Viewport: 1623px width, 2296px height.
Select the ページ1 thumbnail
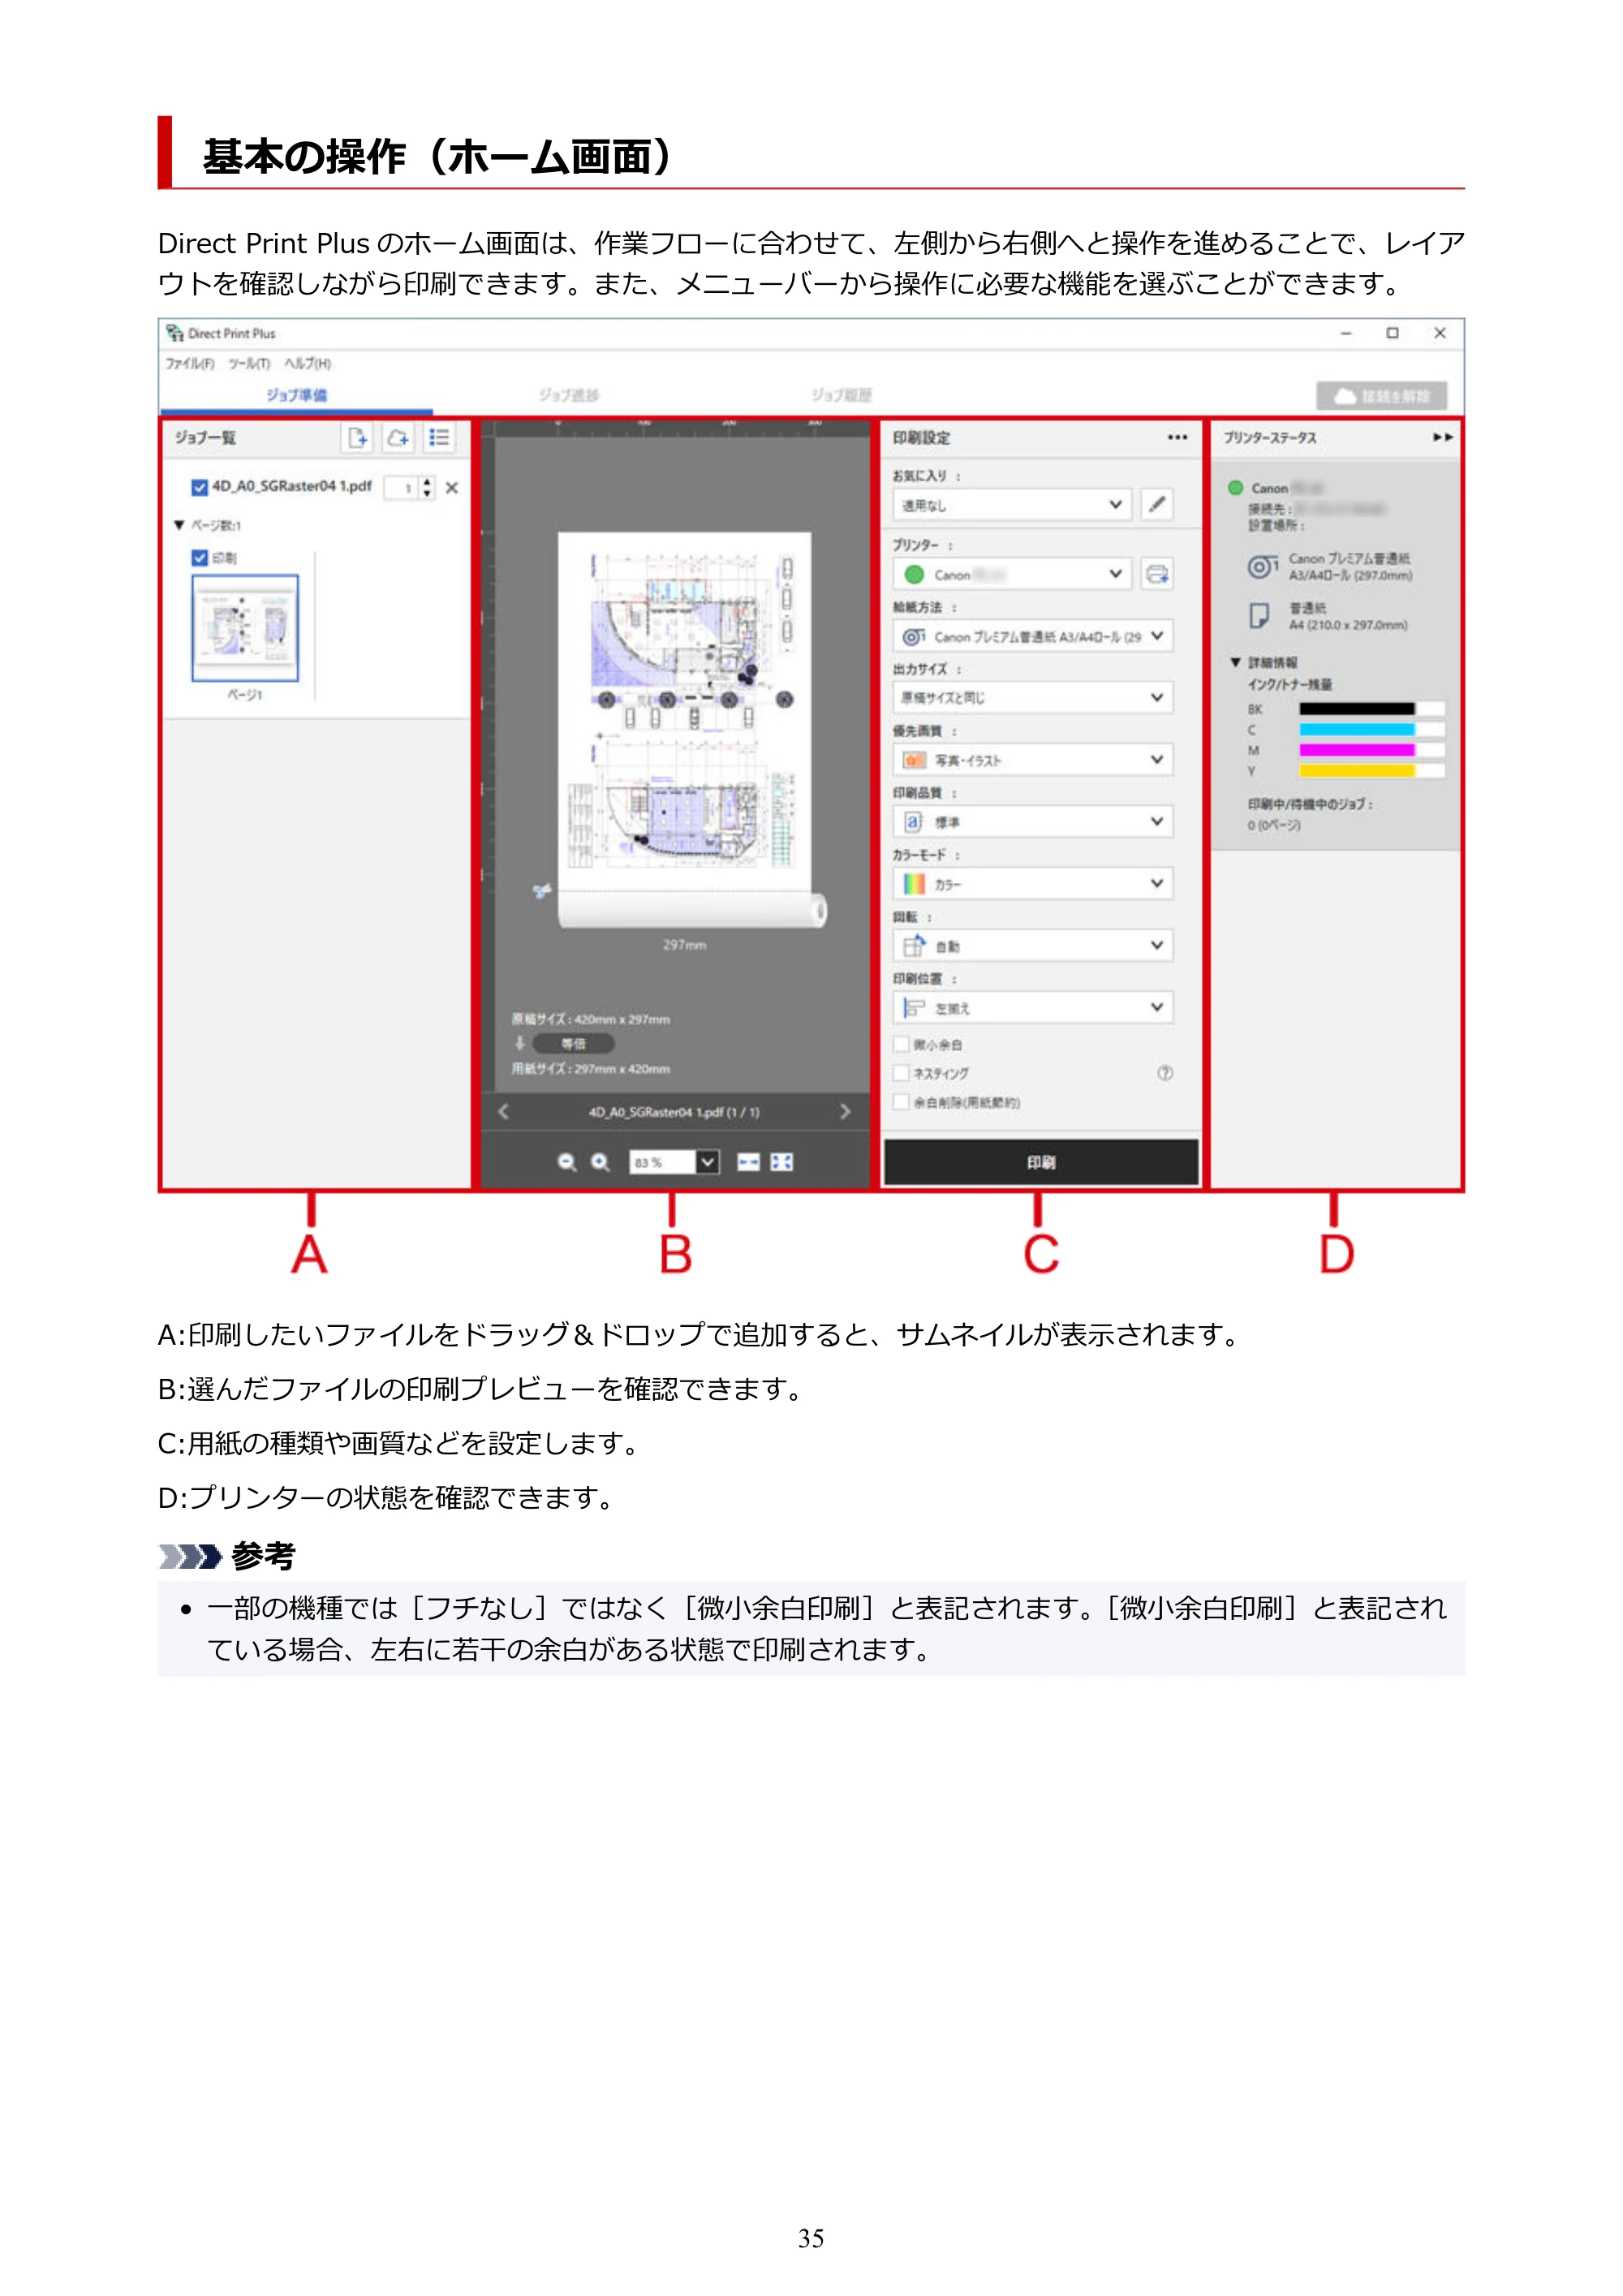(245, 628)
